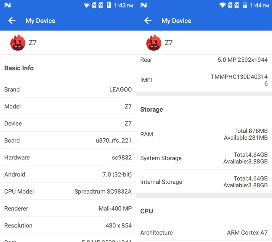Select the Rear camera label on right screen
Viewport: 272px width, 242px height.
(146, 60)
